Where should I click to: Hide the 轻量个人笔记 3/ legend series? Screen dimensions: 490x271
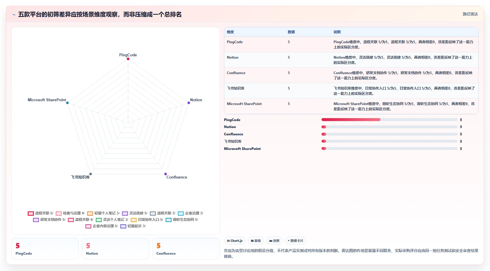coord(103,213)
